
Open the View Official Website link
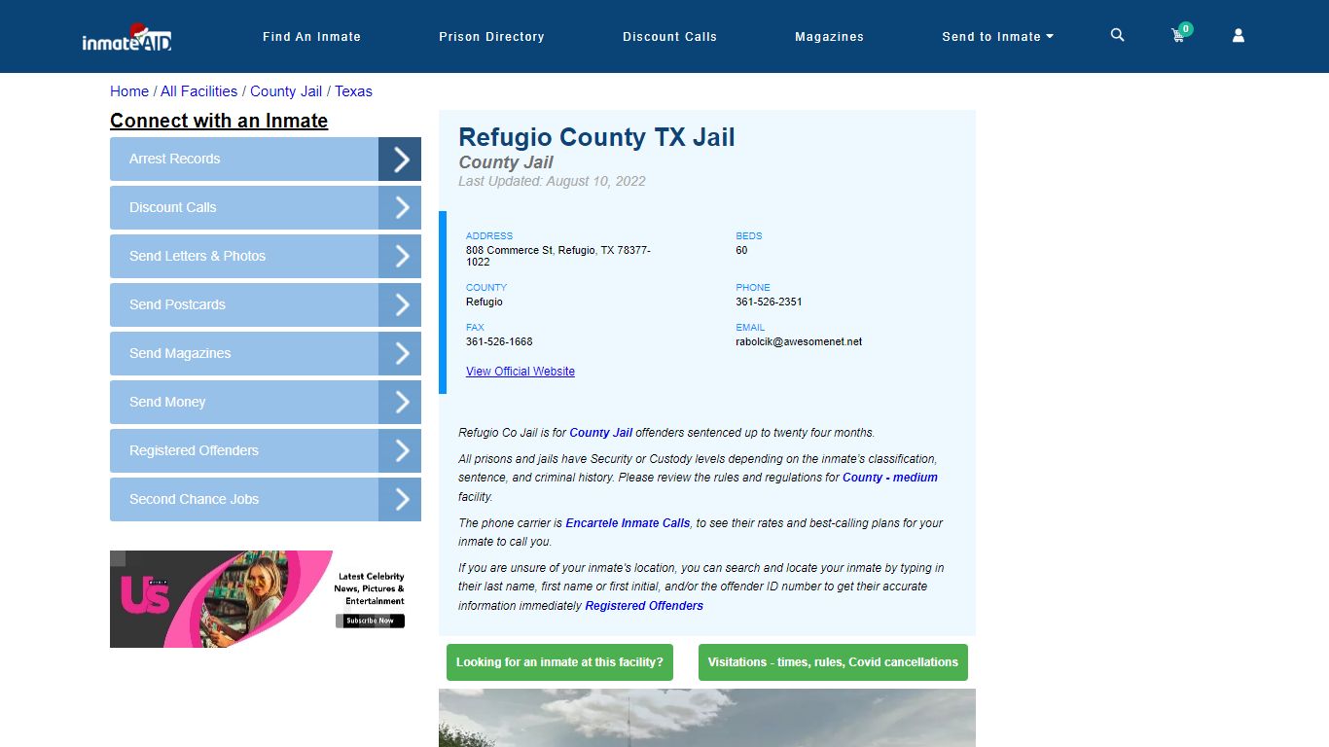[520, 372]
